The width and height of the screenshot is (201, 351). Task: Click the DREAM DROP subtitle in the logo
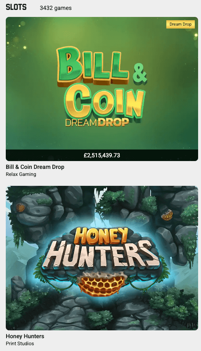pyautogui.click(x=97, y=122)
